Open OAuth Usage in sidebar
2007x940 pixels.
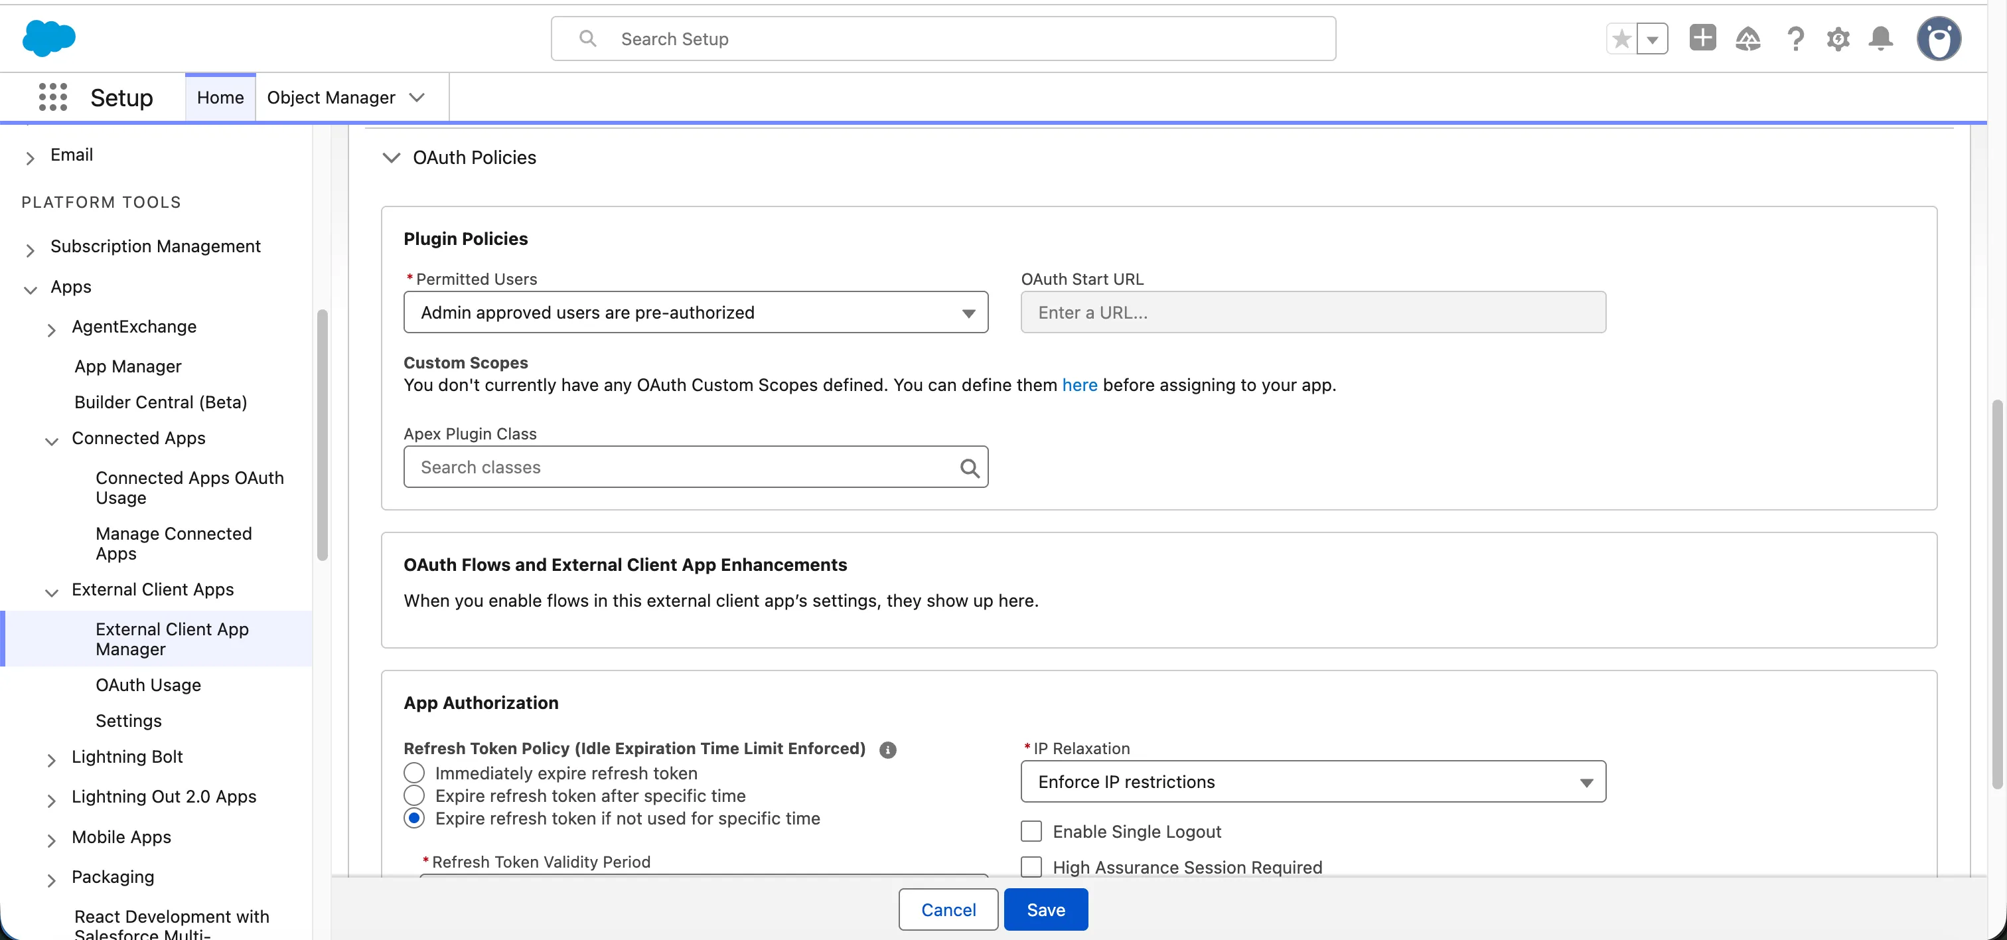click(148, 685)
